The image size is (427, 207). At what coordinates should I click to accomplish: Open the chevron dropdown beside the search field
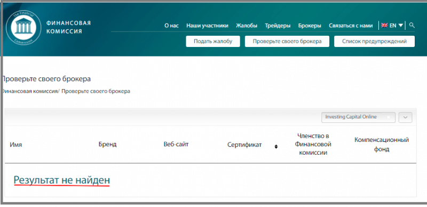tap(405, 117)
